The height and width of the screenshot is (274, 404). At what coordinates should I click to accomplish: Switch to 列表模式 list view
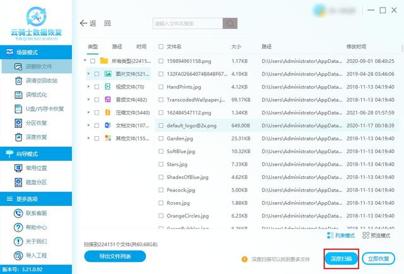pos(341,235)
